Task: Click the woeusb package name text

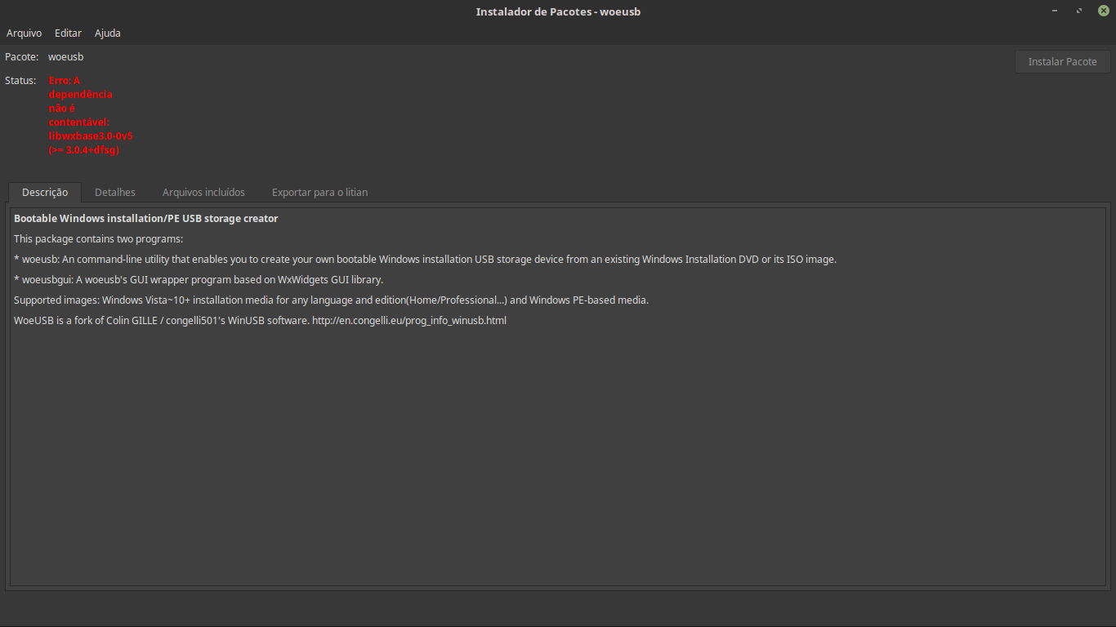Action: pos(65,57)
